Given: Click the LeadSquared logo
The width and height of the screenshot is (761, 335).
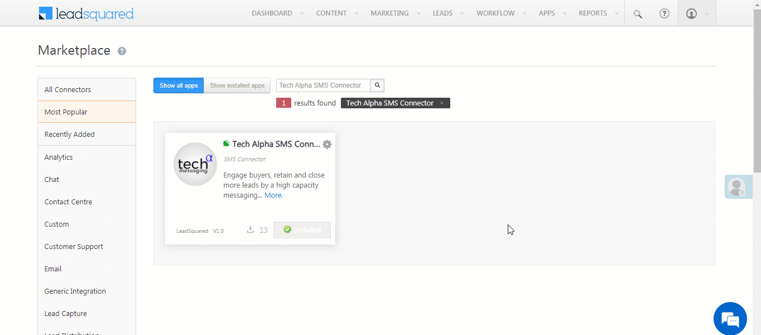Looking at the screenshot, I should (x=86, y=13).
